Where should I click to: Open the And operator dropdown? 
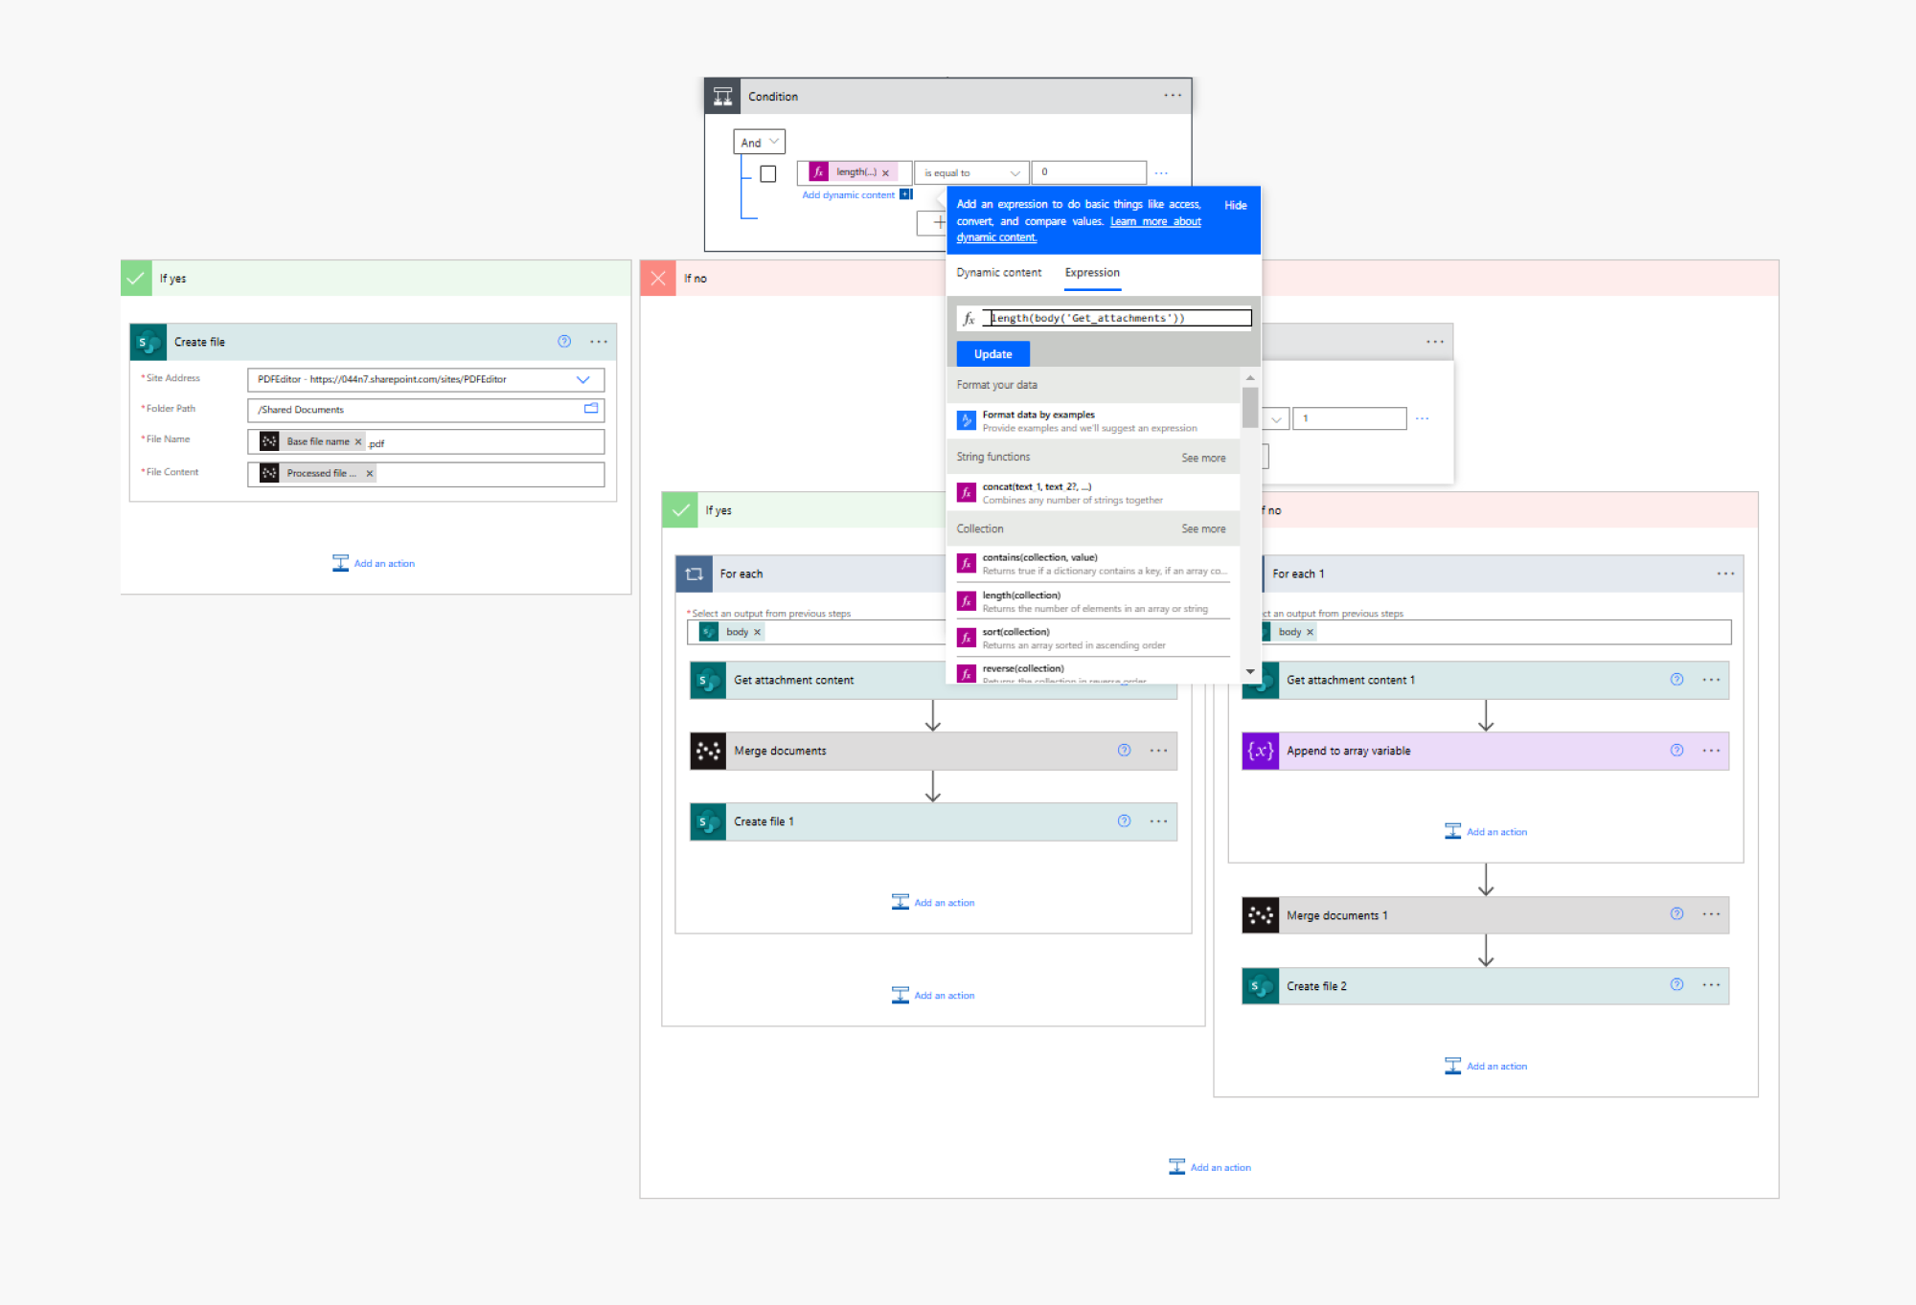point(760,143)
